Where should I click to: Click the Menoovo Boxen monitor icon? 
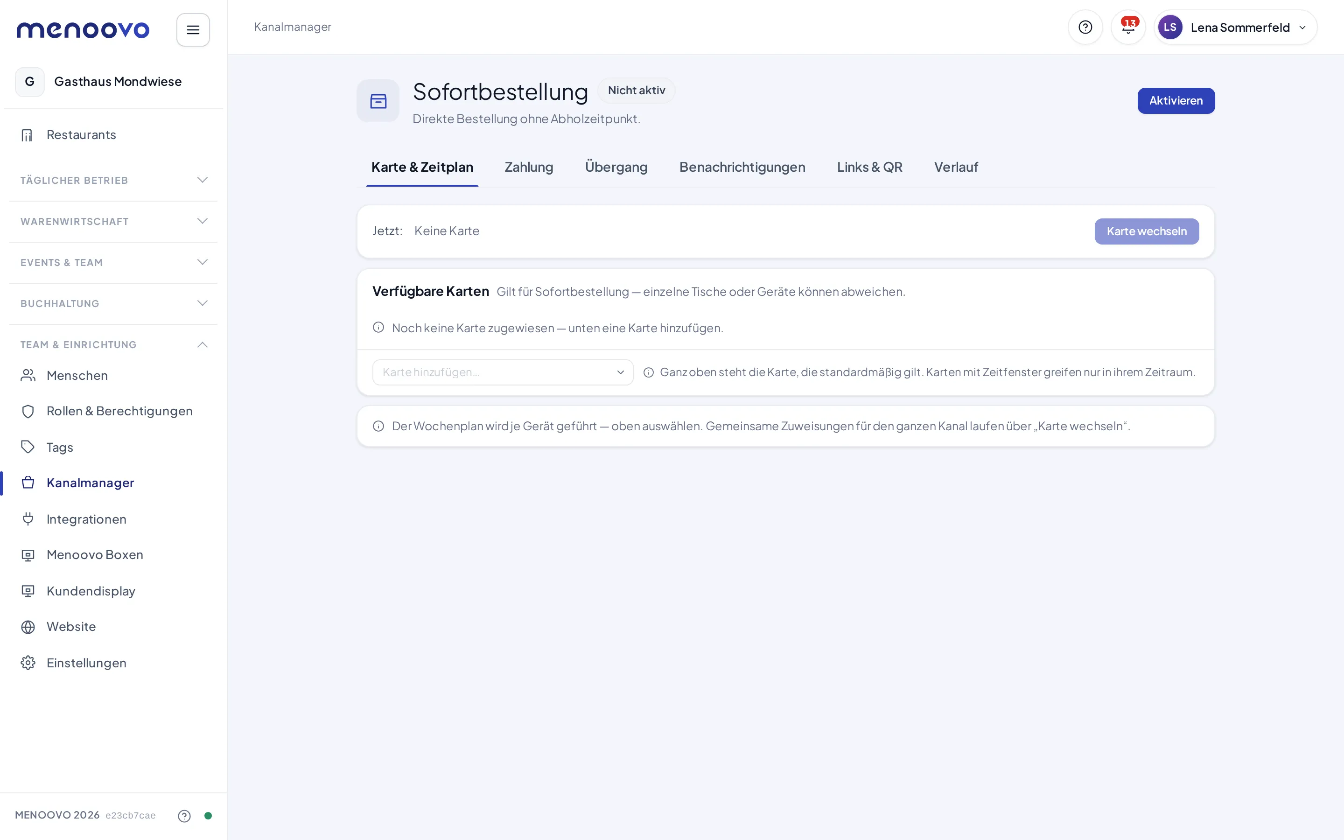click(x=28, y=555)
